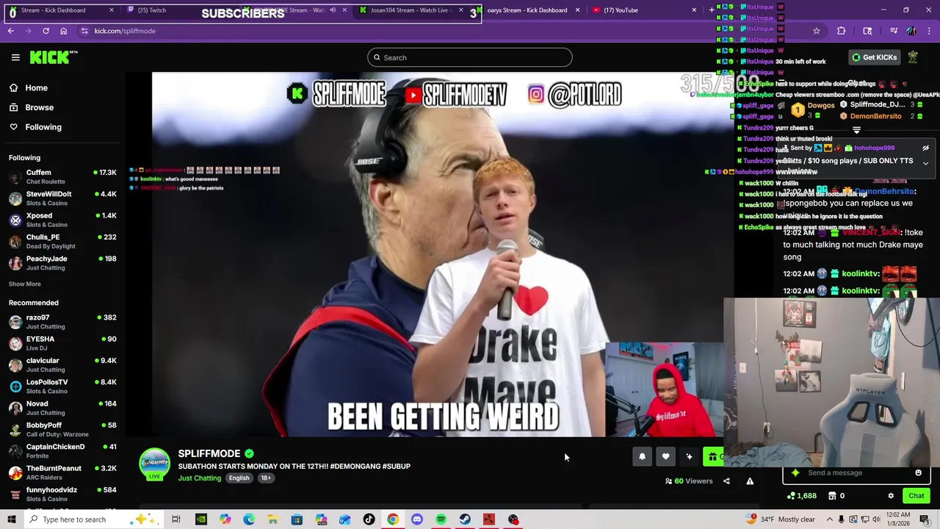This screenshot has width=940, height=529.
Task: Click the SPLIFFMODE channel avatar
Action: click(154, 464)
